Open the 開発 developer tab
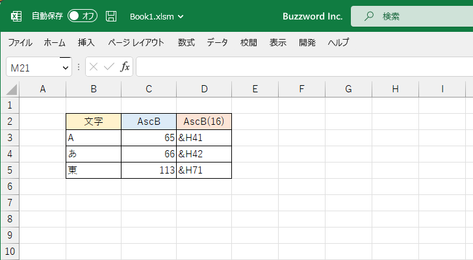Image resolution: width=473 pixels, height=260 pixels. (307, 42)
